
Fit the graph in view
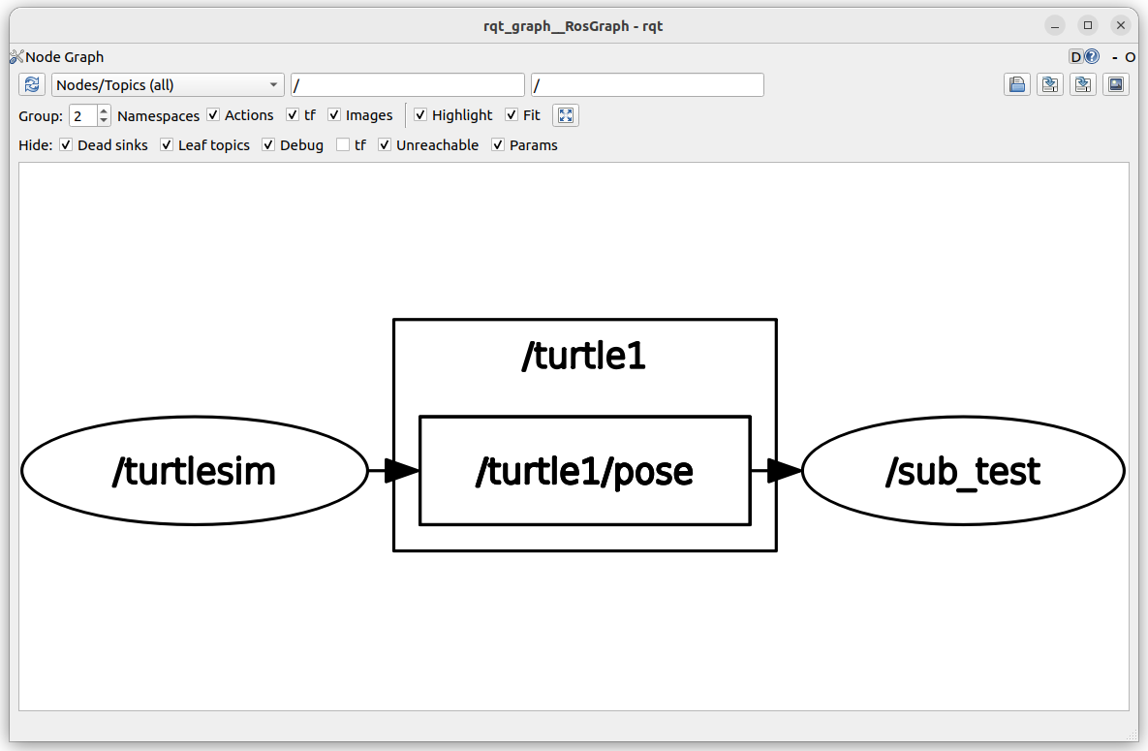(x=566, y=115)
